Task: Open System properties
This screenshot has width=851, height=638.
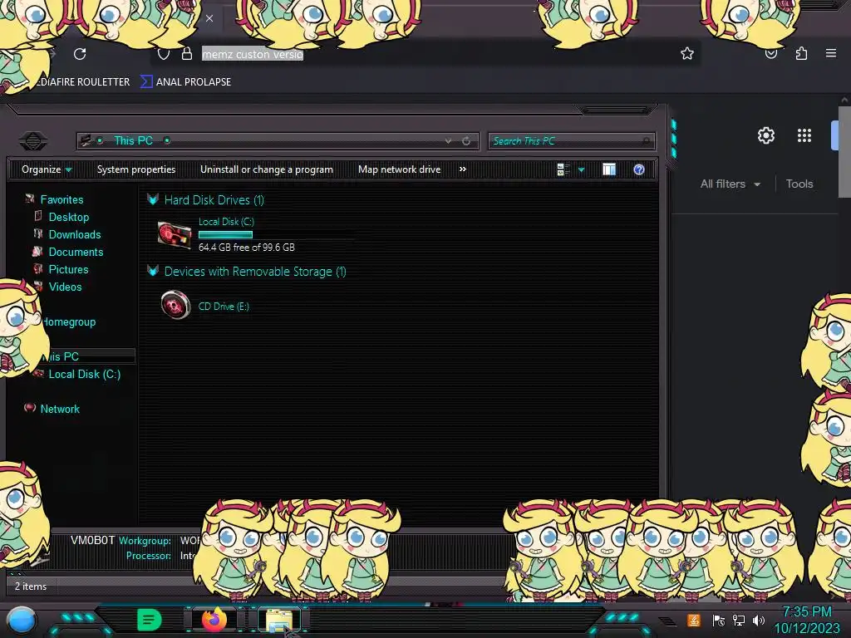Action: pos(136,169)
